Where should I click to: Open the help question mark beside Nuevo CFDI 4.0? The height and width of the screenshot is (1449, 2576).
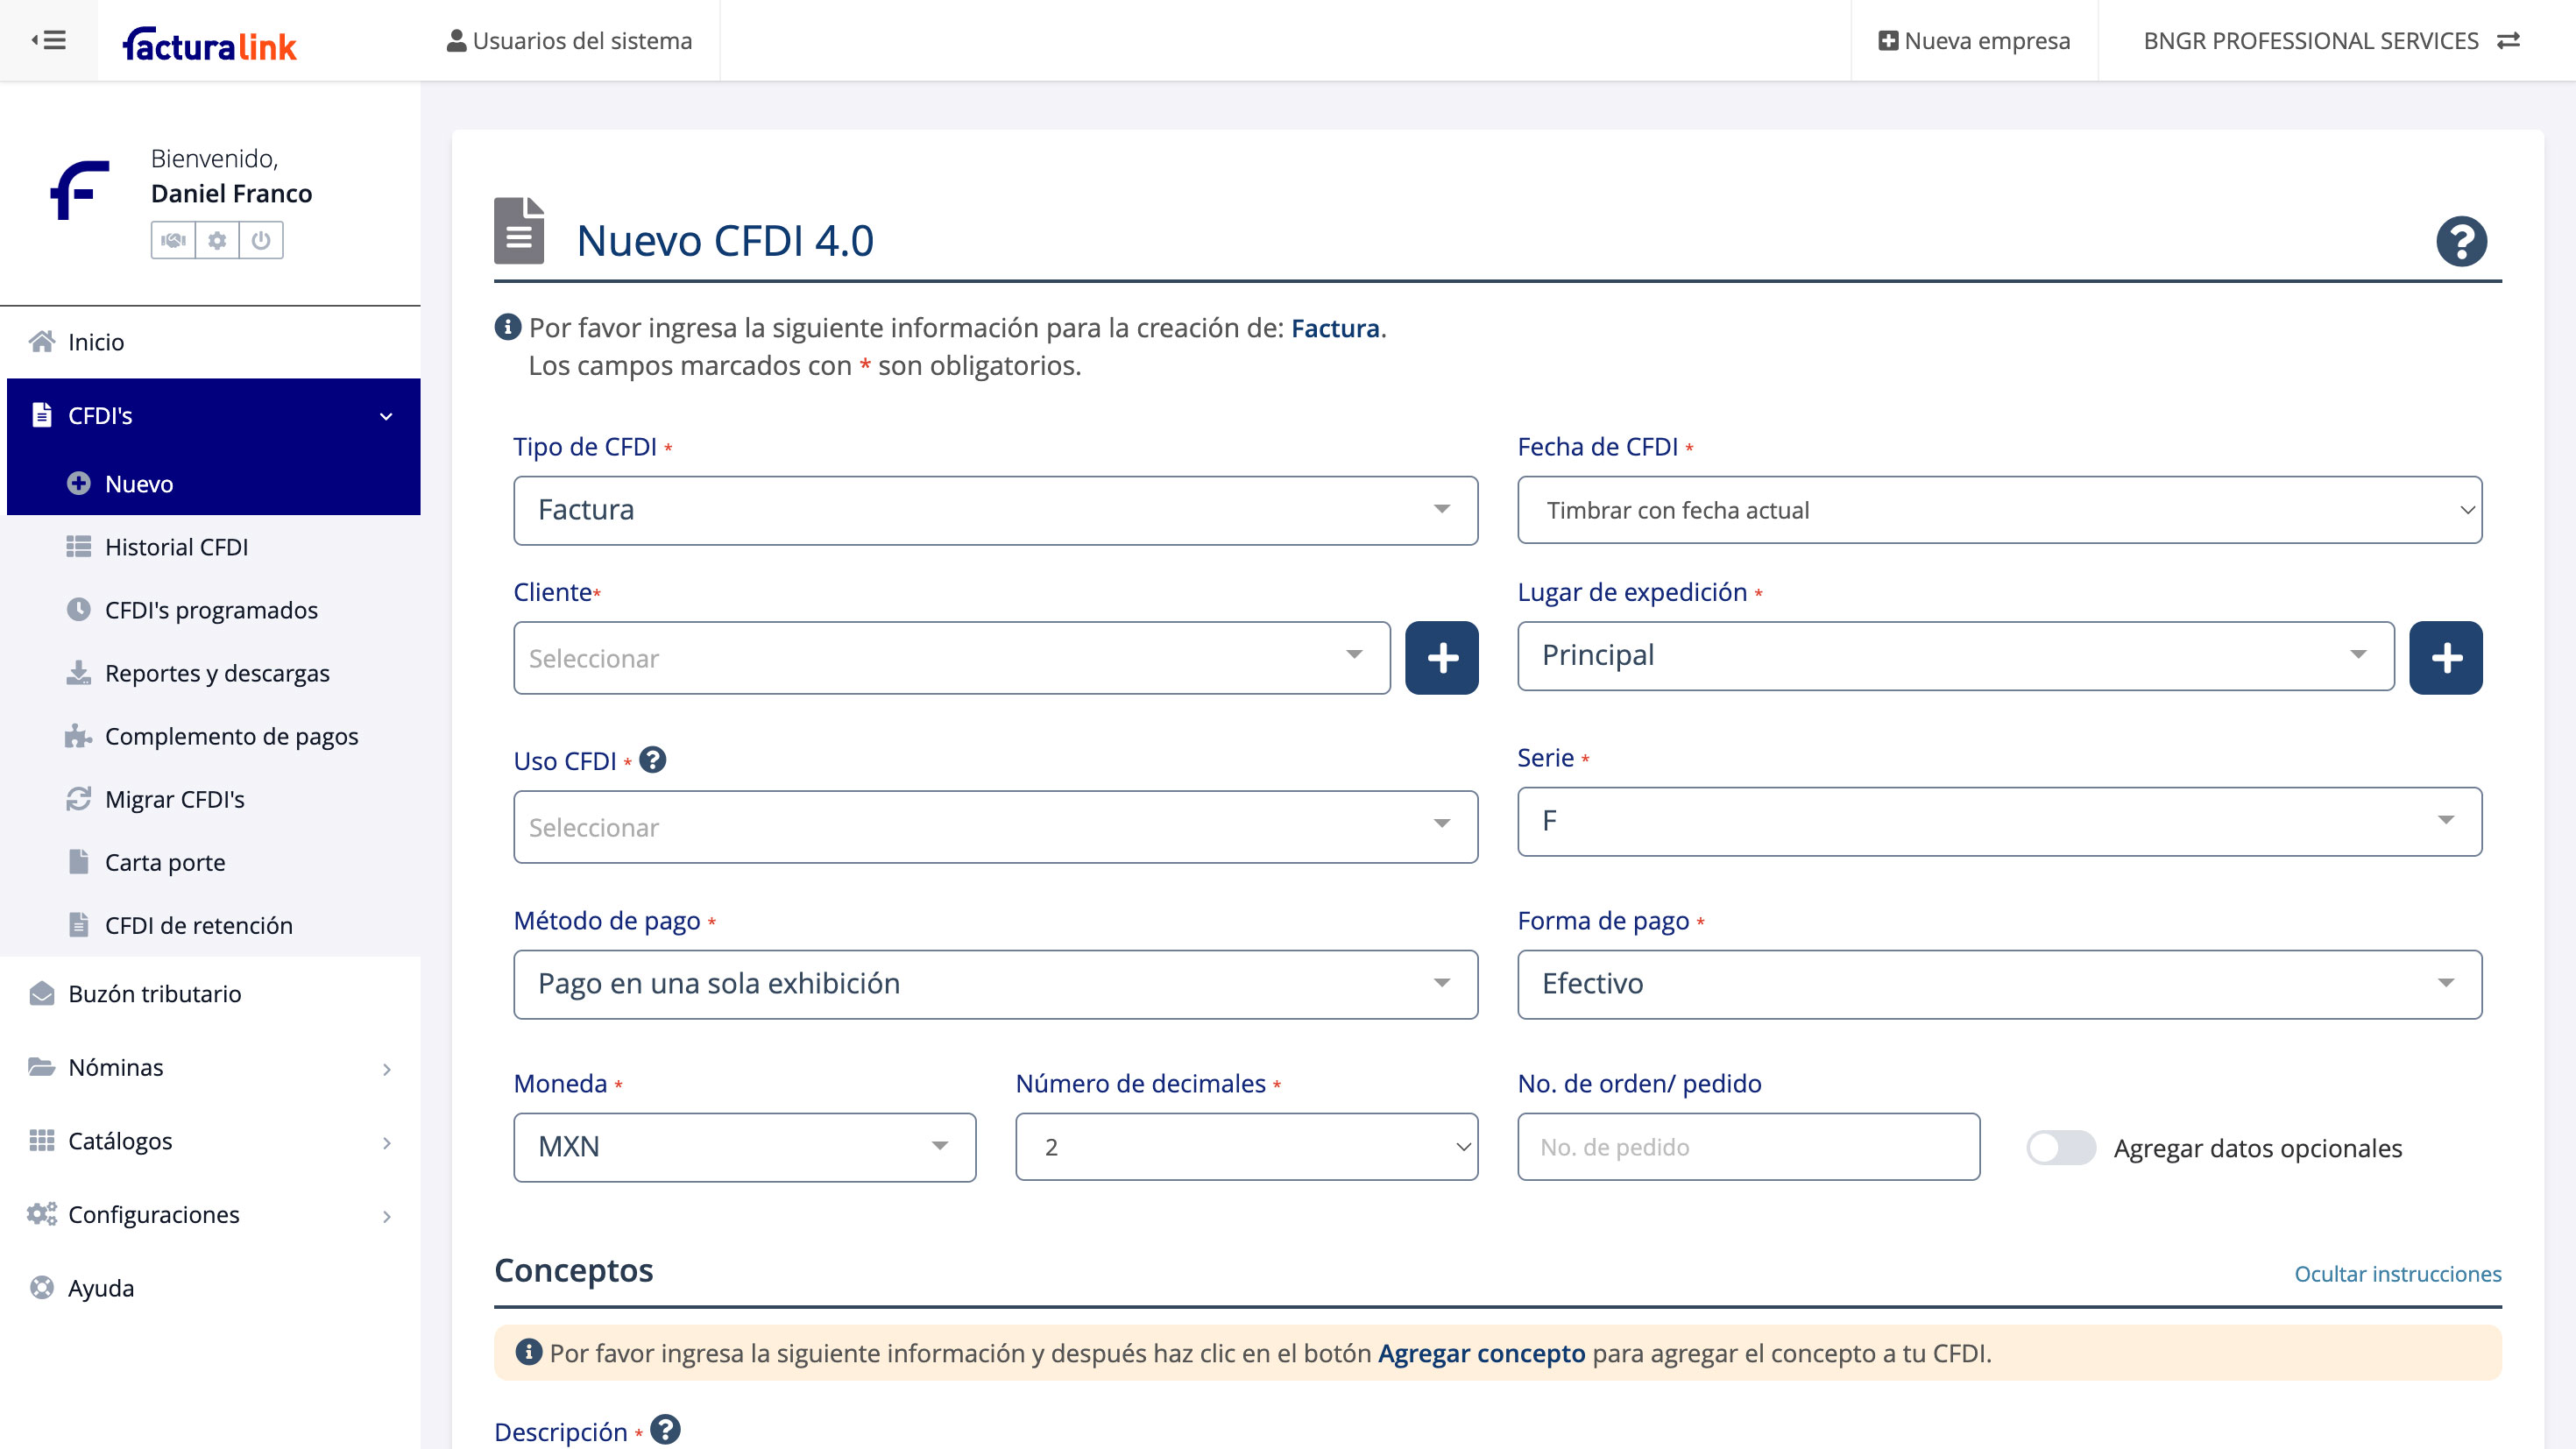[x=2460, y=241]
